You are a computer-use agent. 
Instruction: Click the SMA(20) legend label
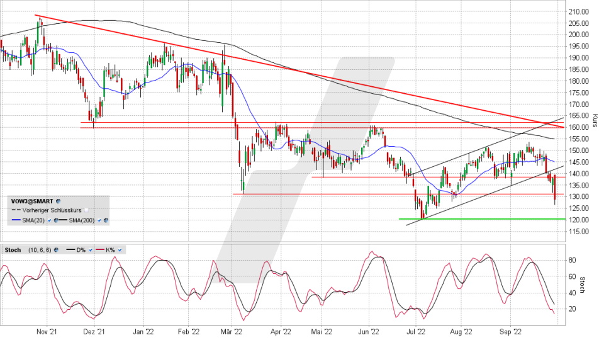tap(33, 220)
